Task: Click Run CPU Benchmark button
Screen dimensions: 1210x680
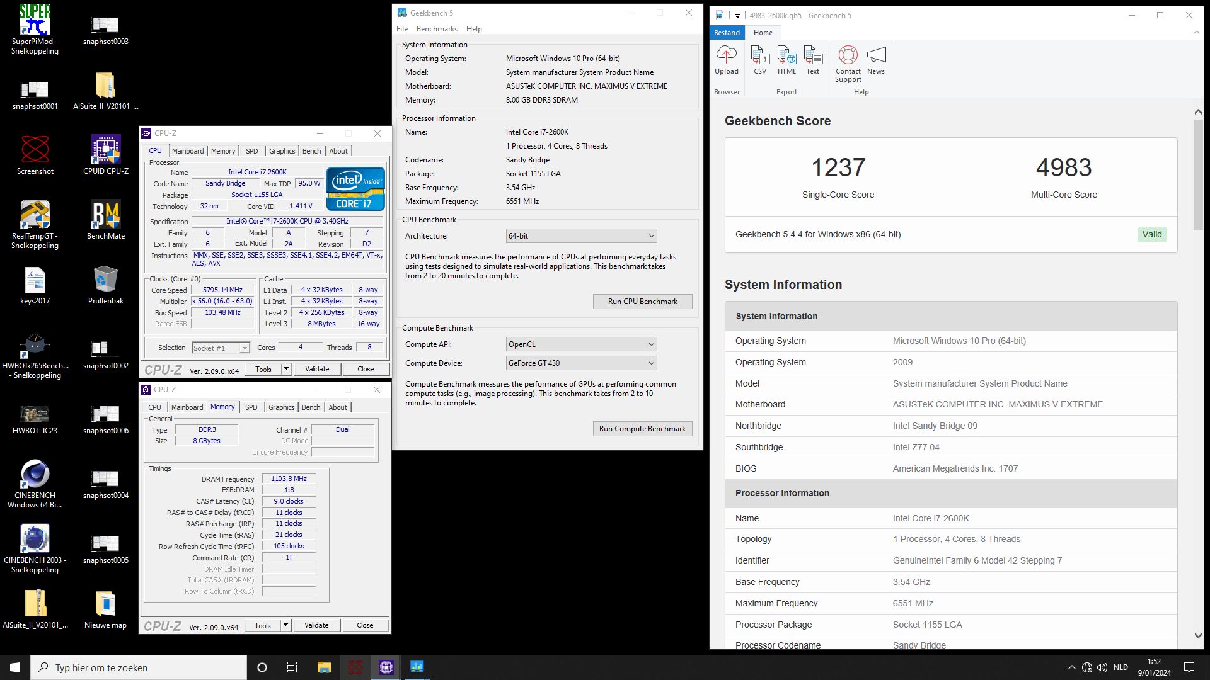Action: coord(642,302)
